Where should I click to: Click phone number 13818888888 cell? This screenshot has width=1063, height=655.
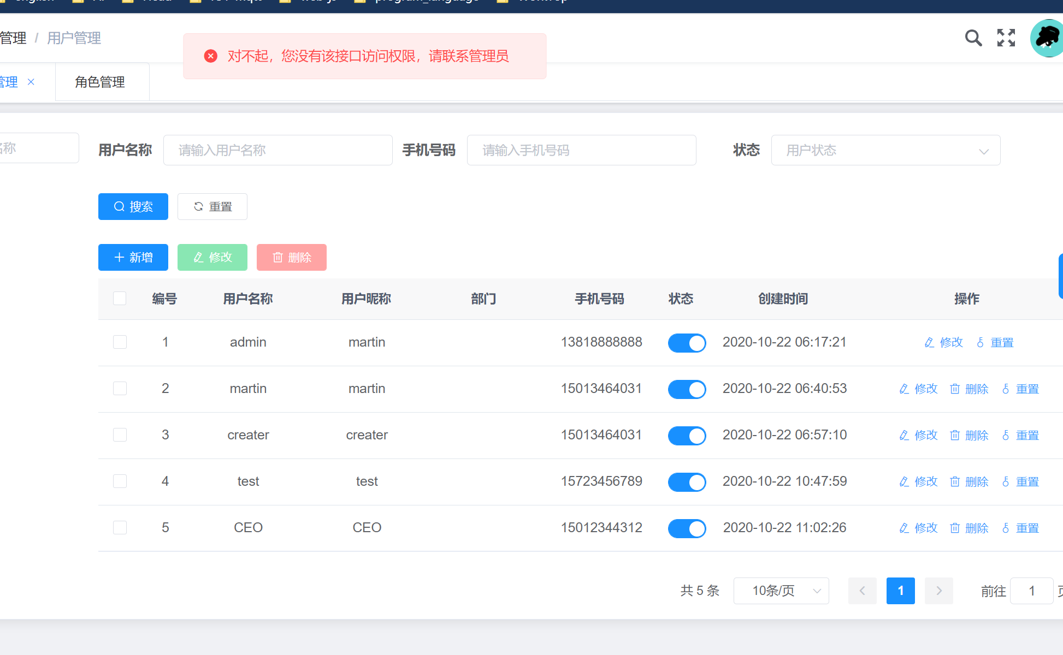[601, 342]
